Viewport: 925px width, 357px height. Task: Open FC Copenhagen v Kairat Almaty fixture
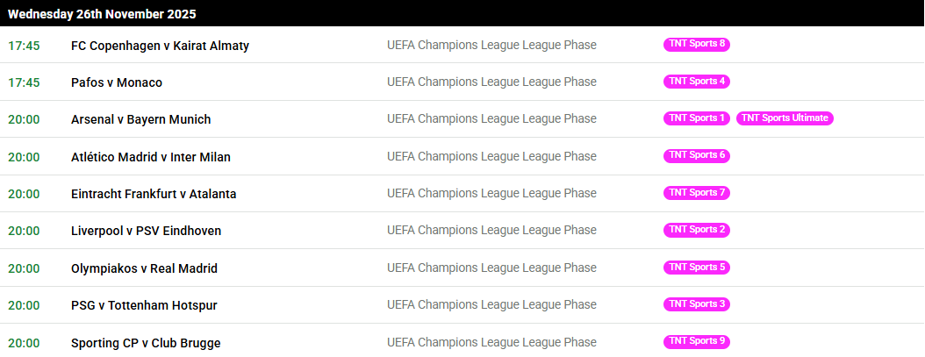(160, 46)
